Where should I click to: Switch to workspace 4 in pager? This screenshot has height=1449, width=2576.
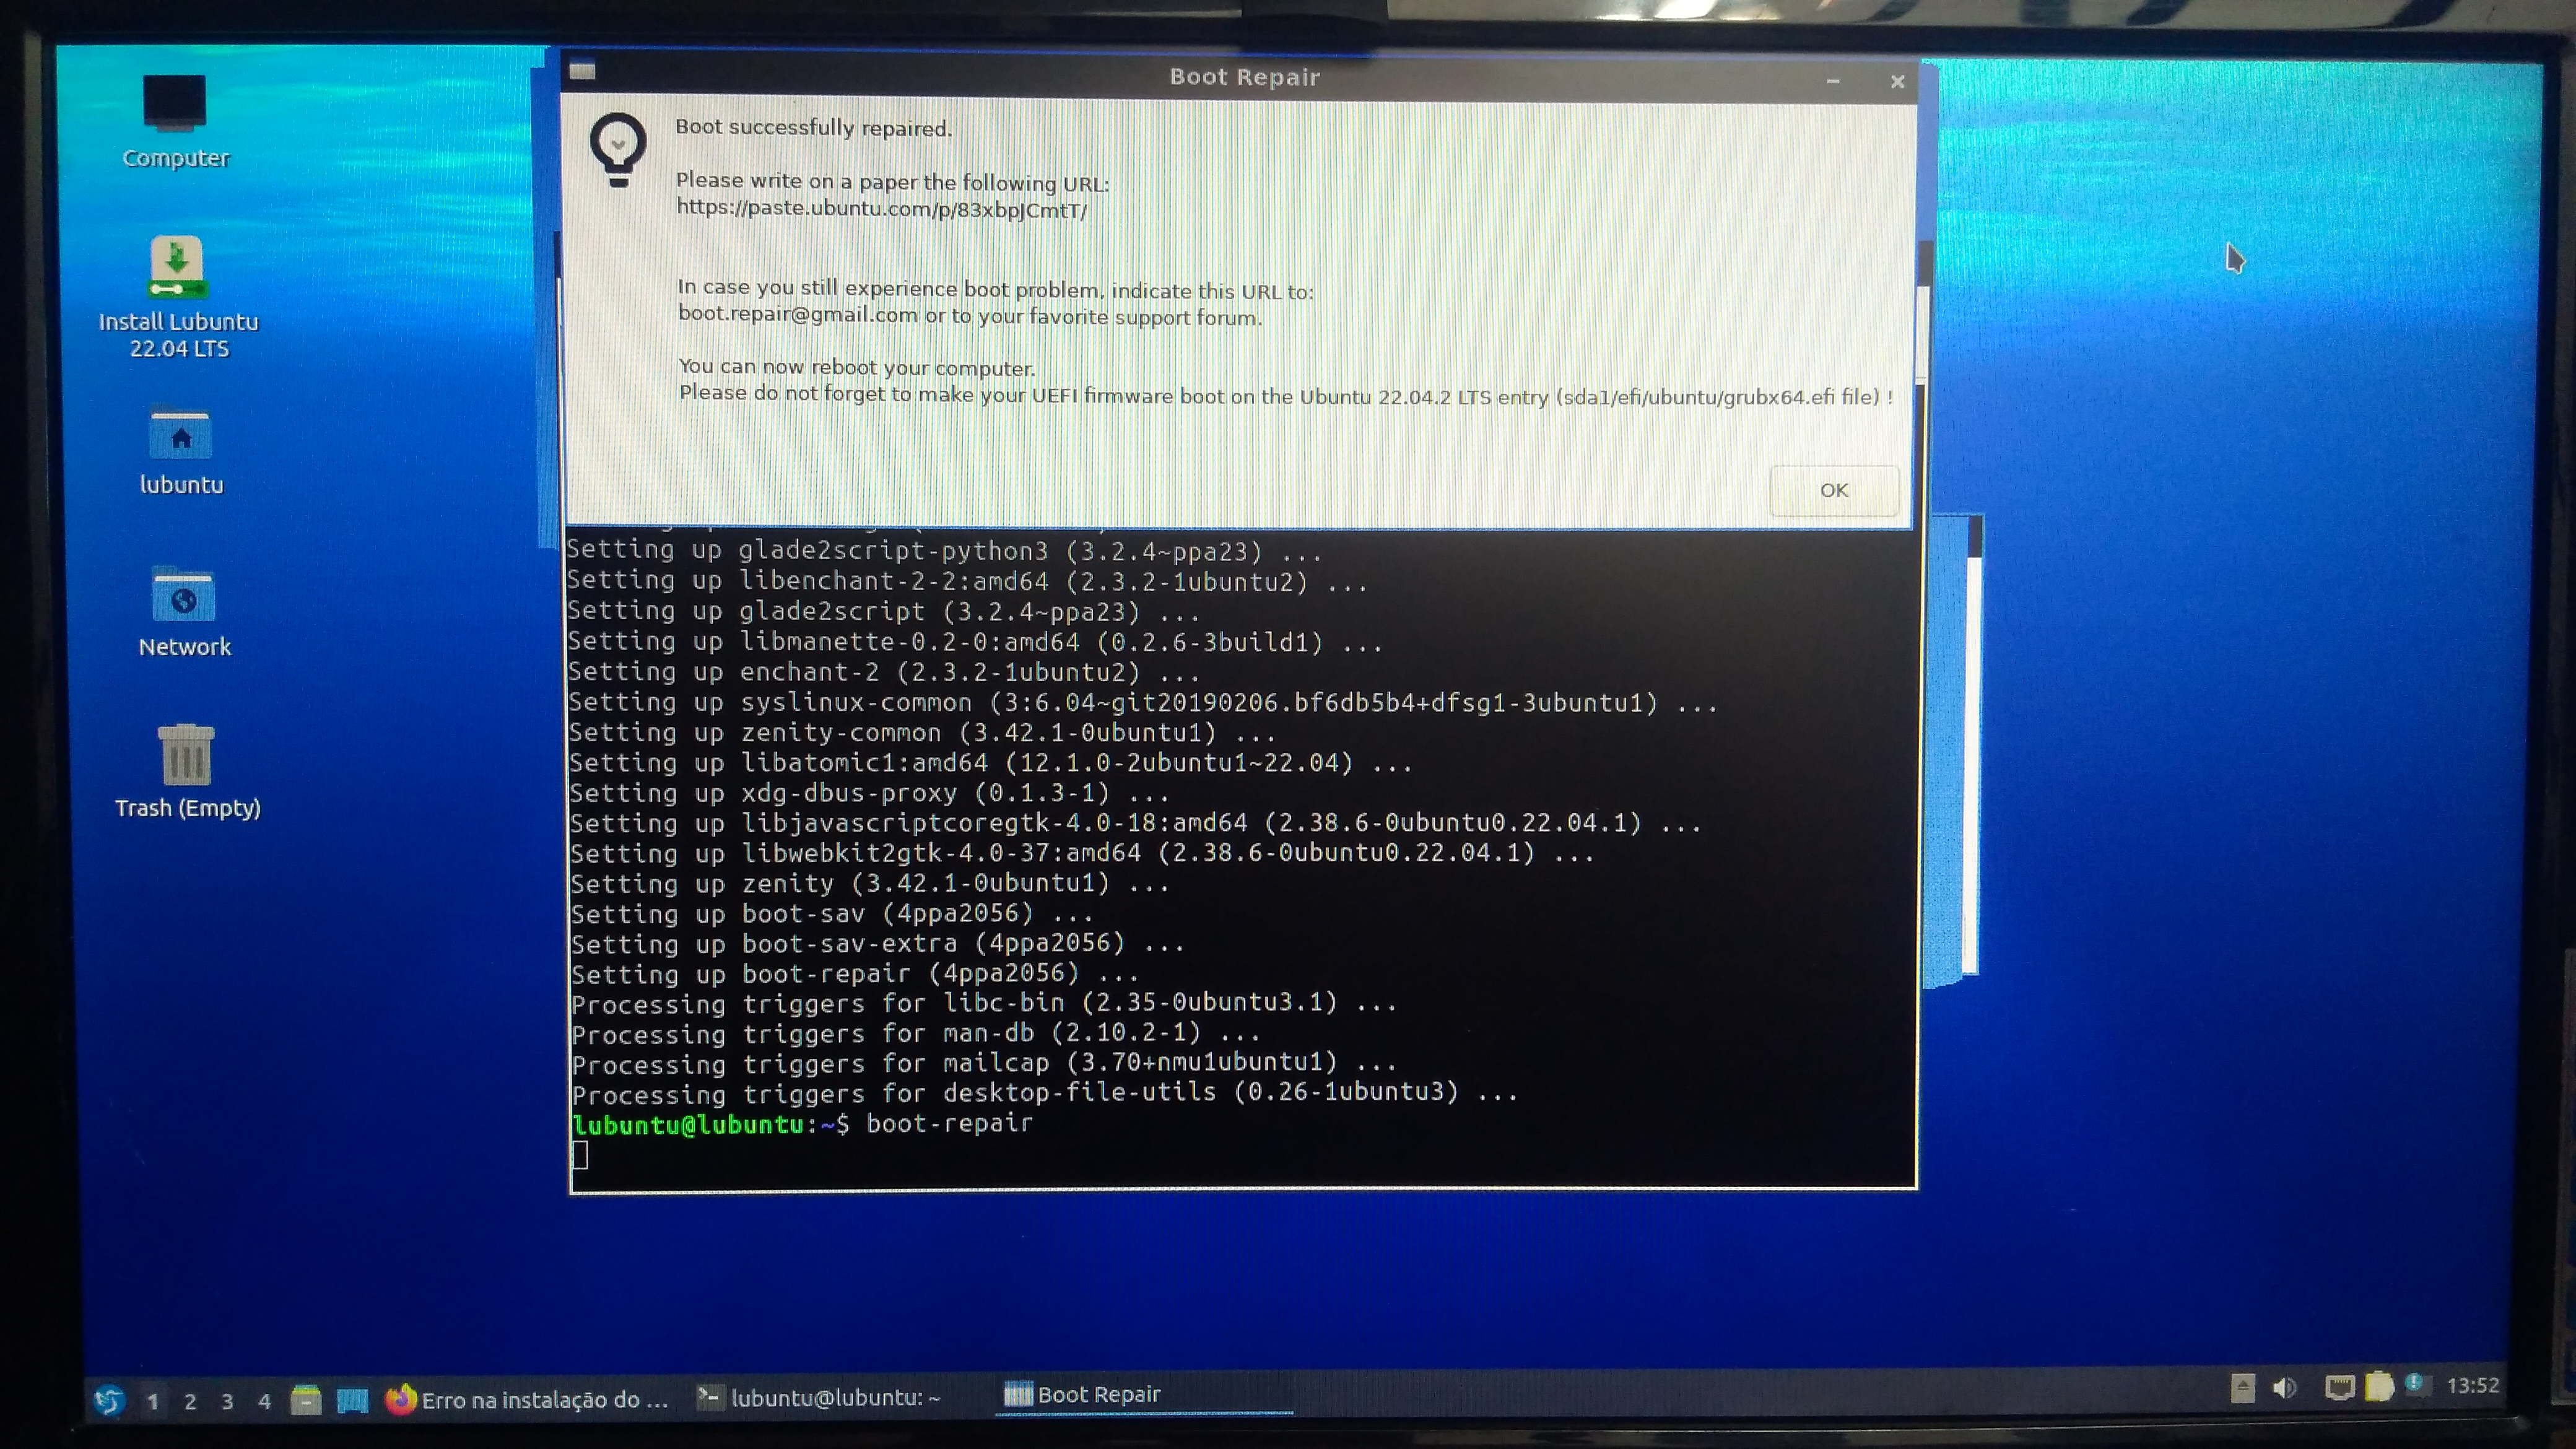pos(264,1401)
